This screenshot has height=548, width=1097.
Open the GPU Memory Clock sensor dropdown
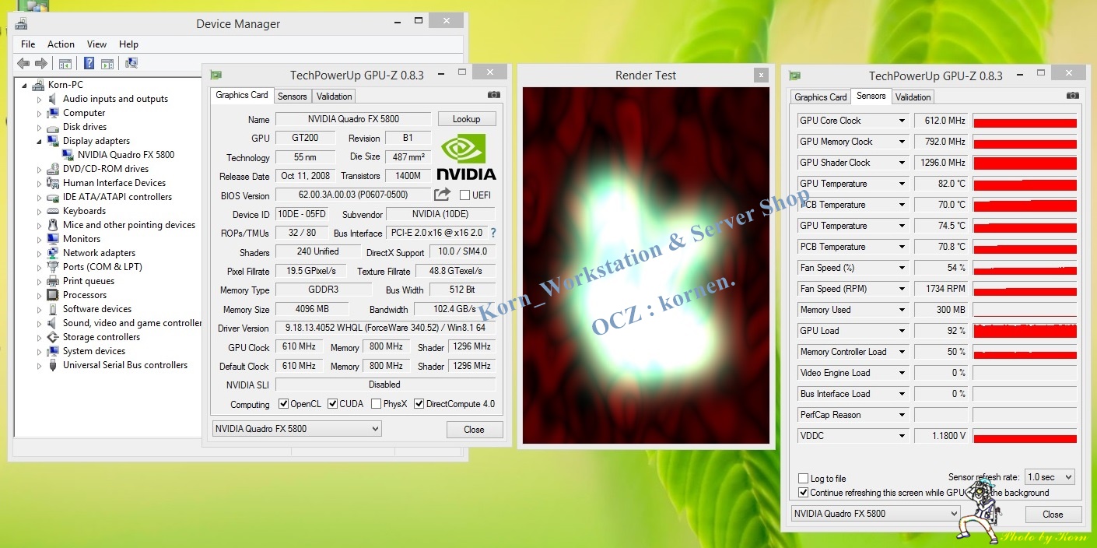tap(902, 142)
